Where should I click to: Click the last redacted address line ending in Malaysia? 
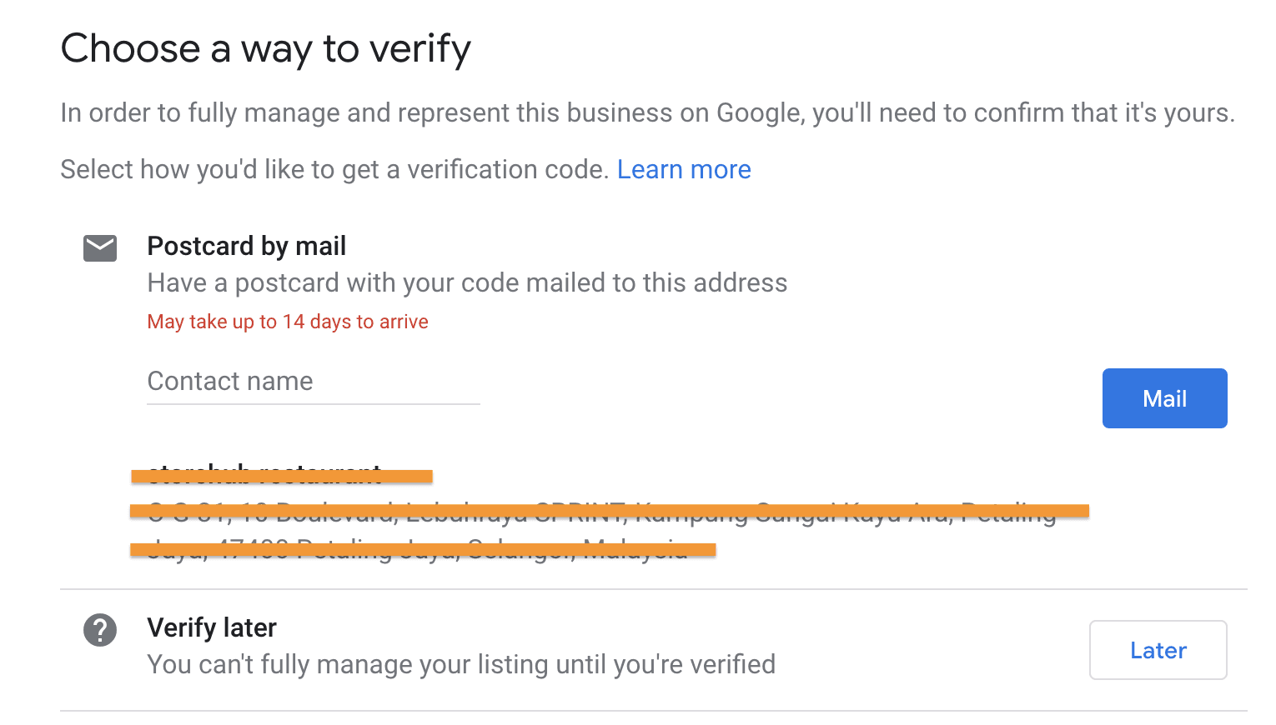423,549
